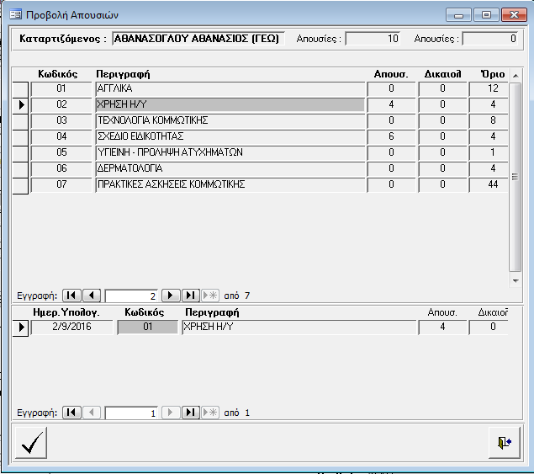
Task: Click the checkmark confirm button
Action: (x=31, y=443)
